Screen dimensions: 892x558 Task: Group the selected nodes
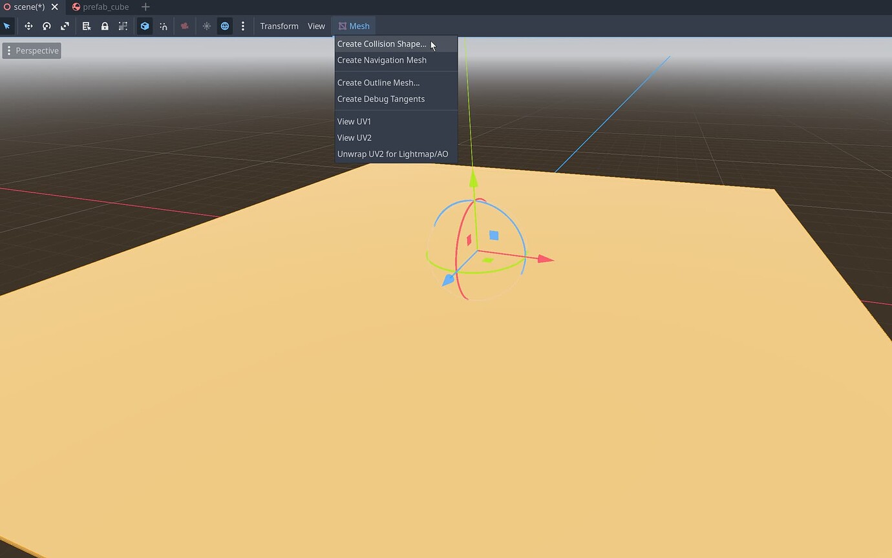pos(123,26)
